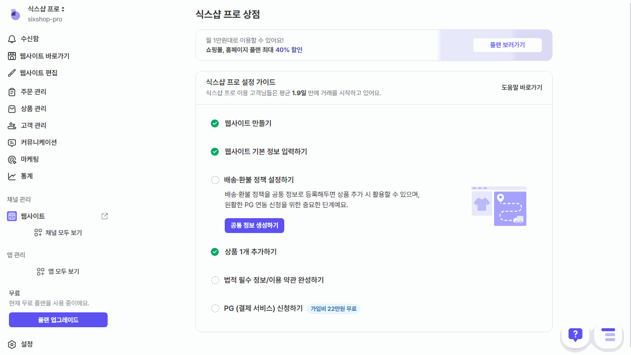This screenshot has width=631, height=355.
Task: Click the 플랜 업그레이드 button
Action: click(x=58, y=320)
